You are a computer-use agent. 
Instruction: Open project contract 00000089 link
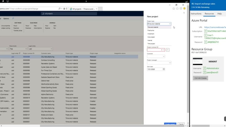pyautogui.click(x=26, y=57)
